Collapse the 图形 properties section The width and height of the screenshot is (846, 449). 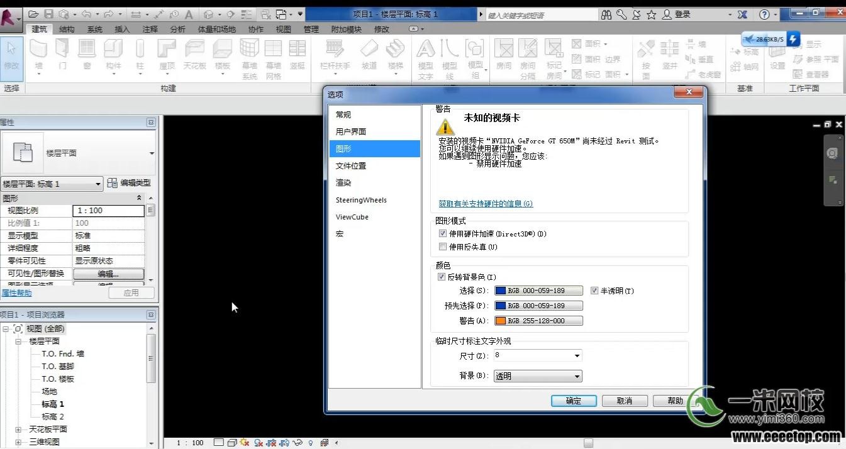tap(139, 198)
